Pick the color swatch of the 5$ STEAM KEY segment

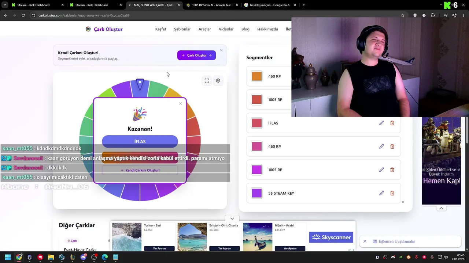coord(257,193)
